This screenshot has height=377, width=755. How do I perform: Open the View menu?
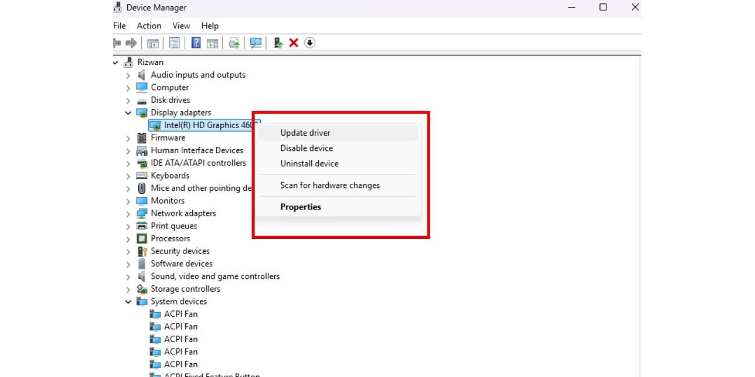[181, 26]
